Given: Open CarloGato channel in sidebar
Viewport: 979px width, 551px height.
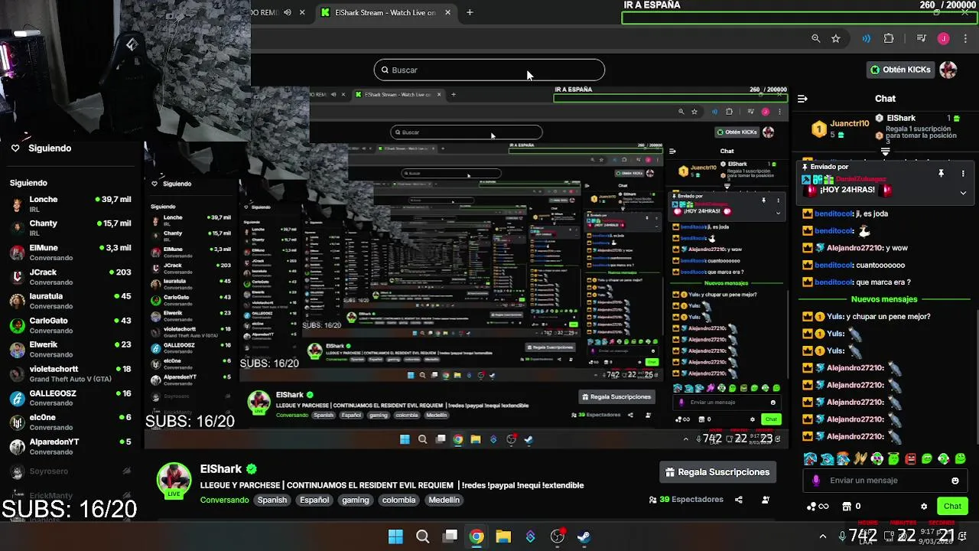Looking at the screenshot, I should 70,325.
